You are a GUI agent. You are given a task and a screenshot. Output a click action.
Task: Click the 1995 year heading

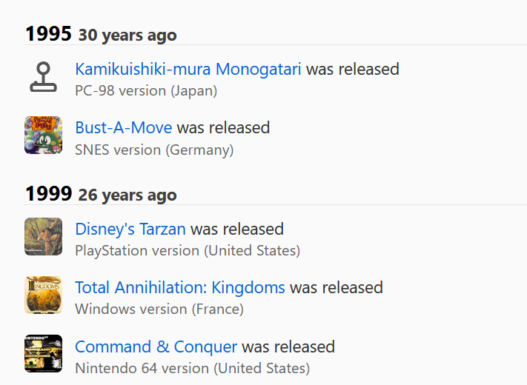coord(48,33)
